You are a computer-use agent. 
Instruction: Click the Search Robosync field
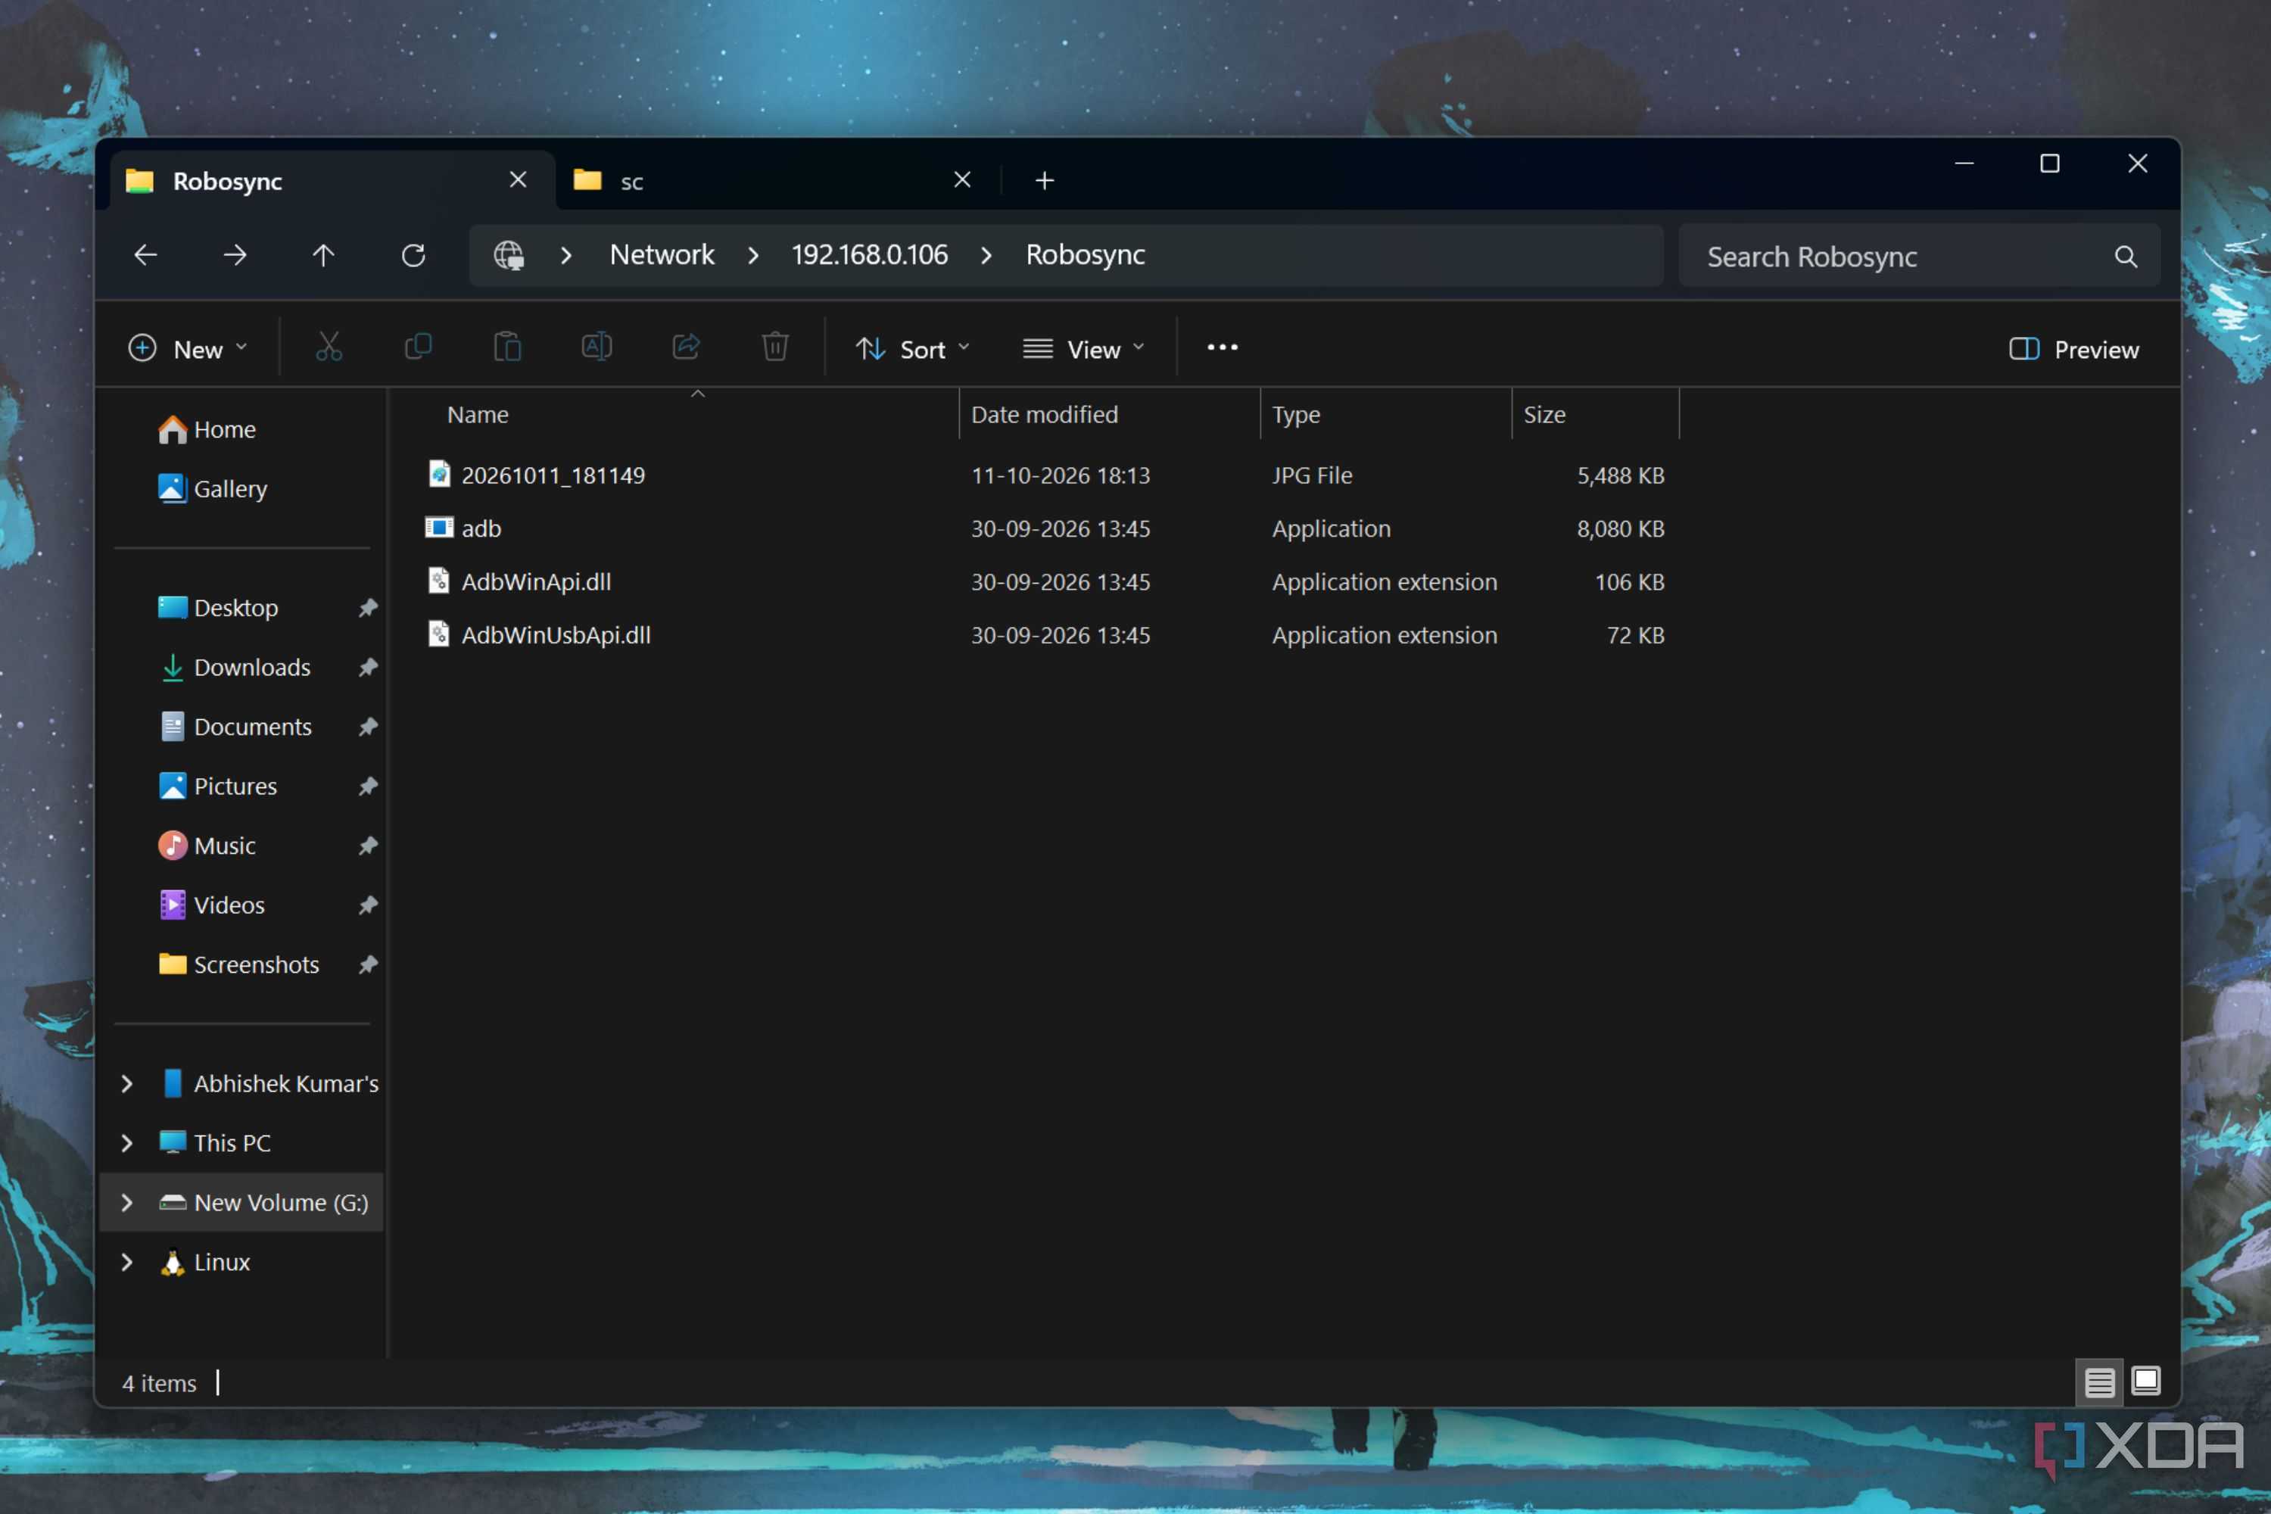(1918, 257)
